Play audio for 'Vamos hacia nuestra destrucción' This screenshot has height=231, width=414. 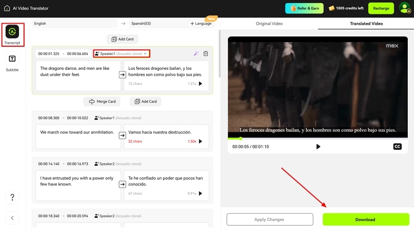pyautogui.click(x=201, y=141)
